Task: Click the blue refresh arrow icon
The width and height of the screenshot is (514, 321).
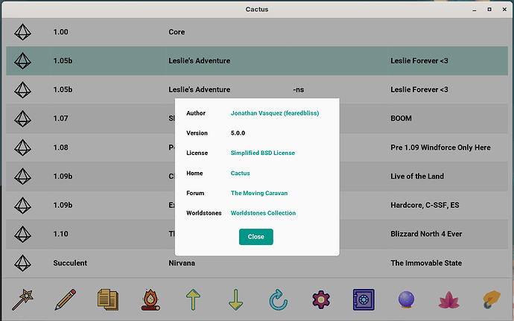Action: pyautogui.click(x=279, y=299)
